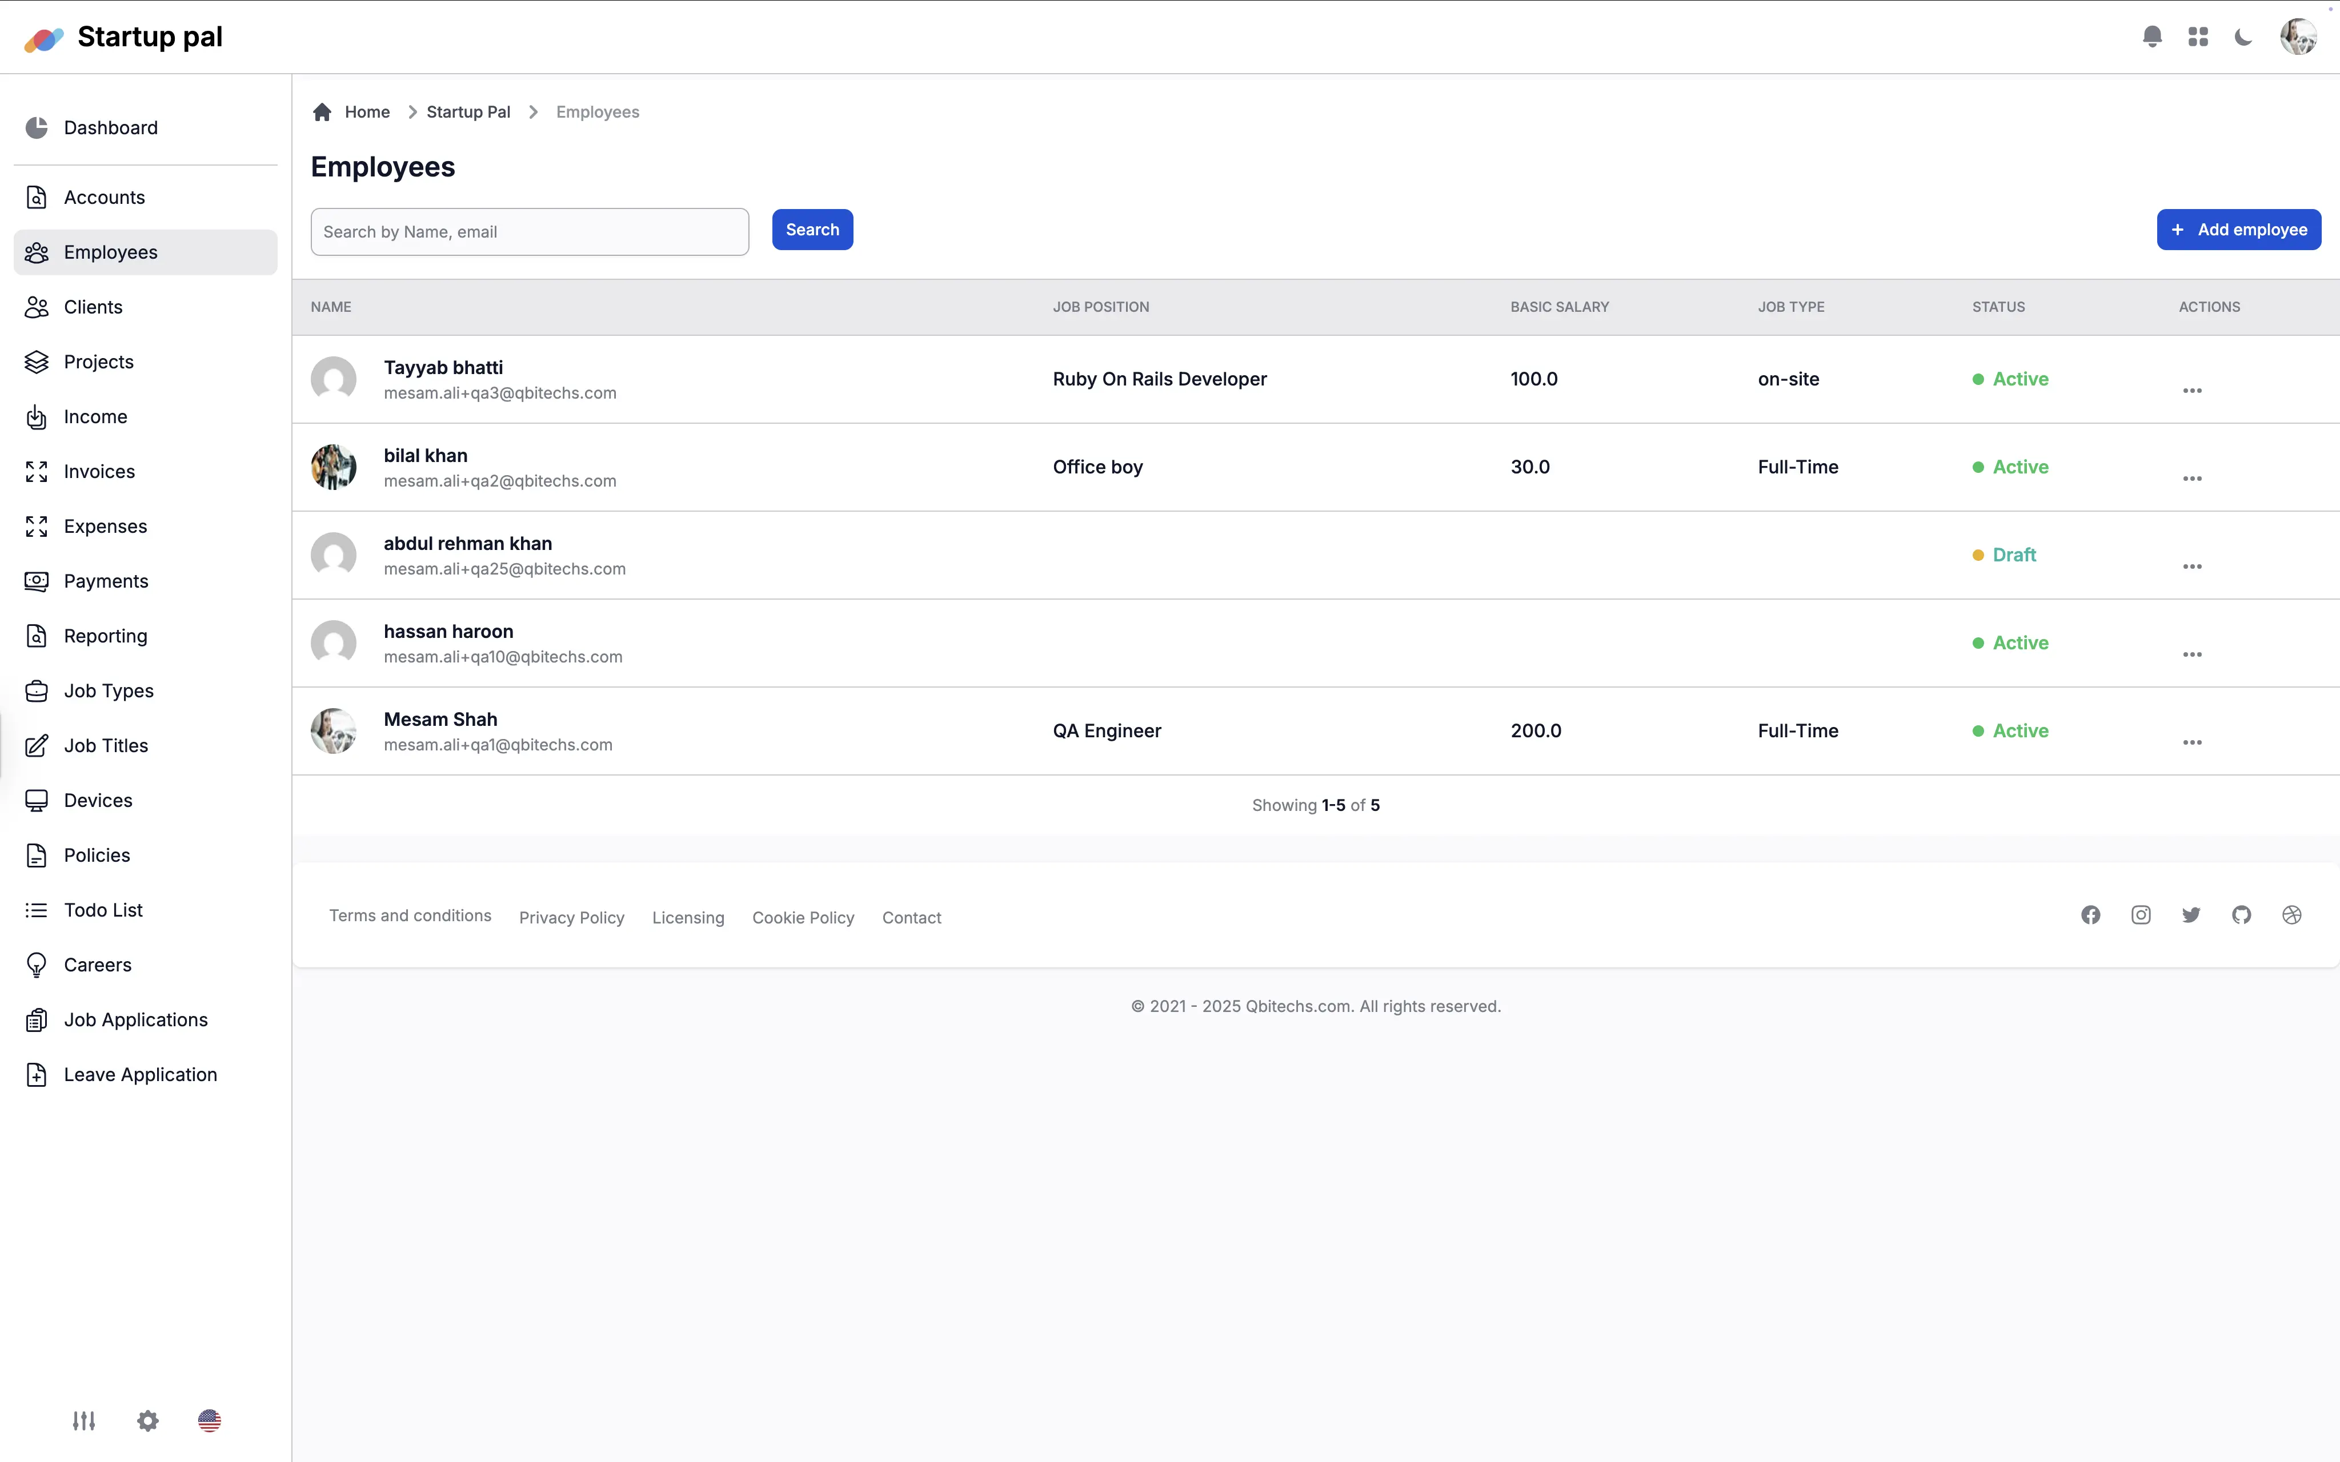The image size is (2340, 1462).
Task: Open the apps grid icon
Action: pos(2198,37)
